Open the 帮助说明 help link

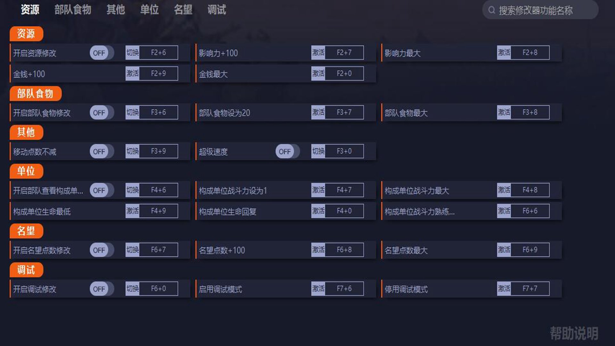pyautogui.click(x=574, y=333)
